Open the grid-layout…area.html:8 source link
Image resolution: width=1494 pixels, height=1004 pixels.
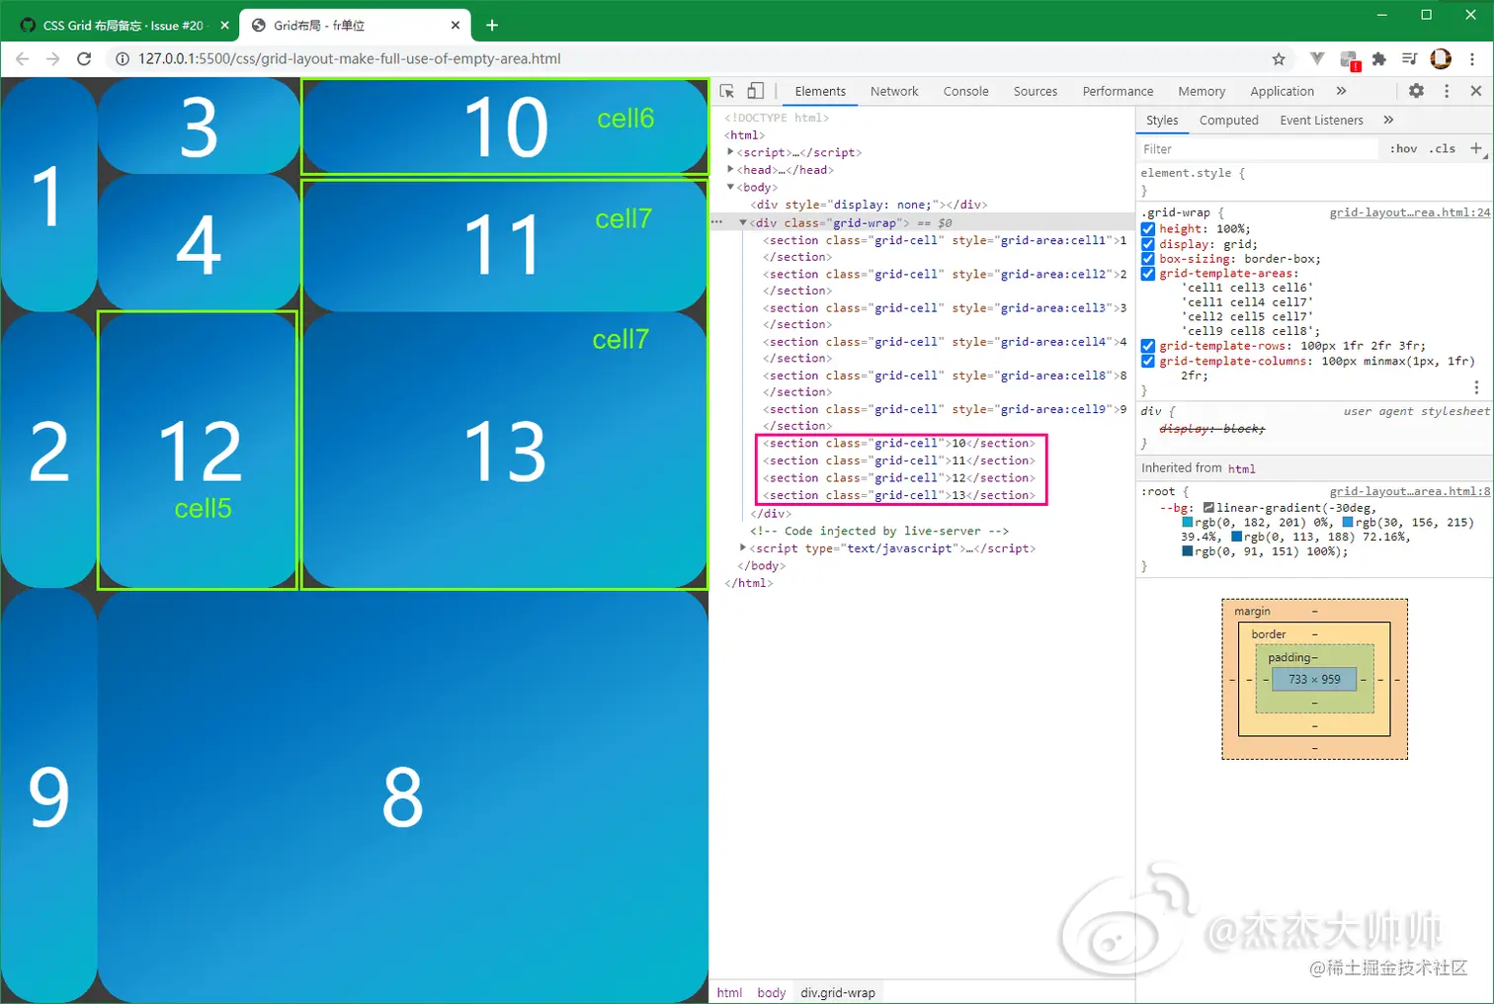pos(1409,491)
